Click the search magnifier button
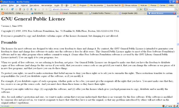The width and height of the screenshot is (179, 108). click(x=176, y=9)
